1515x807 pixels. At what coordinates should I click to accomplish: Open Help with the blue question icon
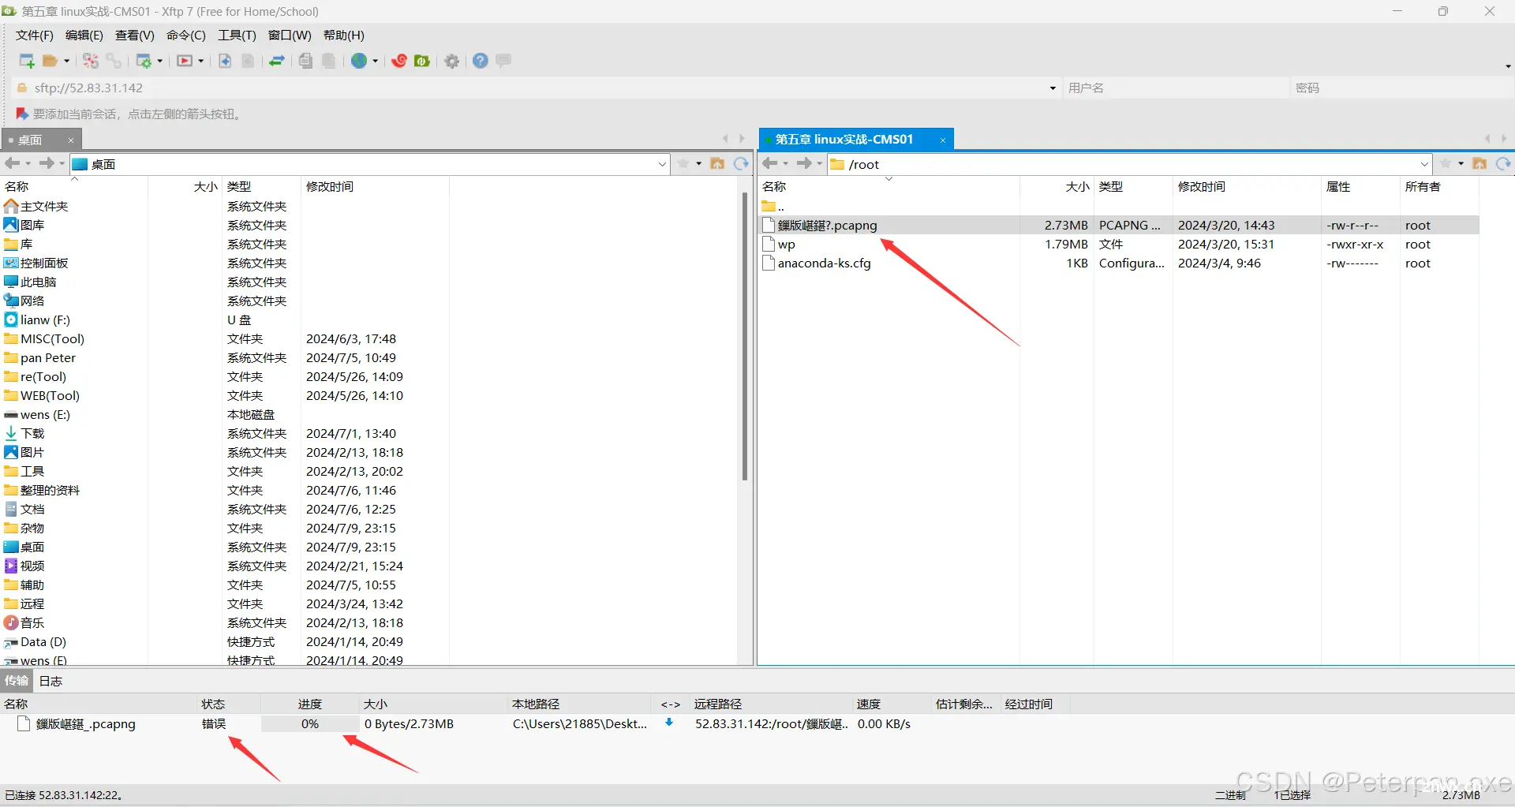point(481,61)
